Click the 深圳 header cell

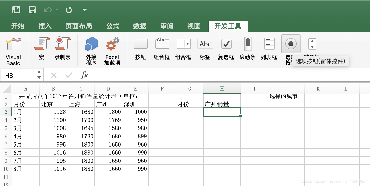pyautogui.click(x=135, y=104)
